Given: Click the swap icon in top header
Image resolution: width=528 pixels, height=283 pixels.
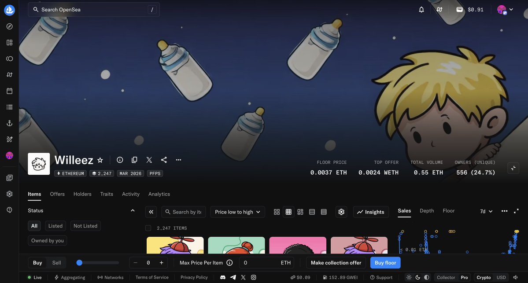Looking at the screenshot, I should coord(439,9).
